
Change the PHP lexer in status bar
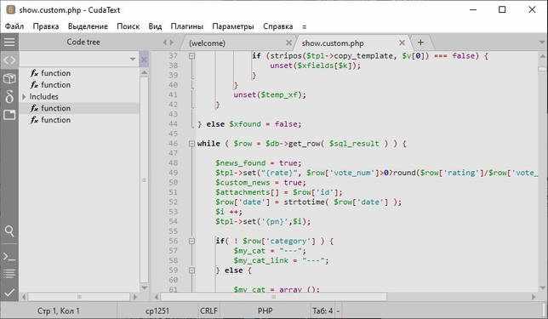(x=265, y=310)
